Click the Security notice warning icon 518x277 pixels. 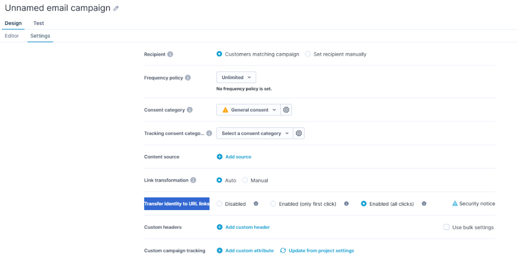click(x=455, y=203)
